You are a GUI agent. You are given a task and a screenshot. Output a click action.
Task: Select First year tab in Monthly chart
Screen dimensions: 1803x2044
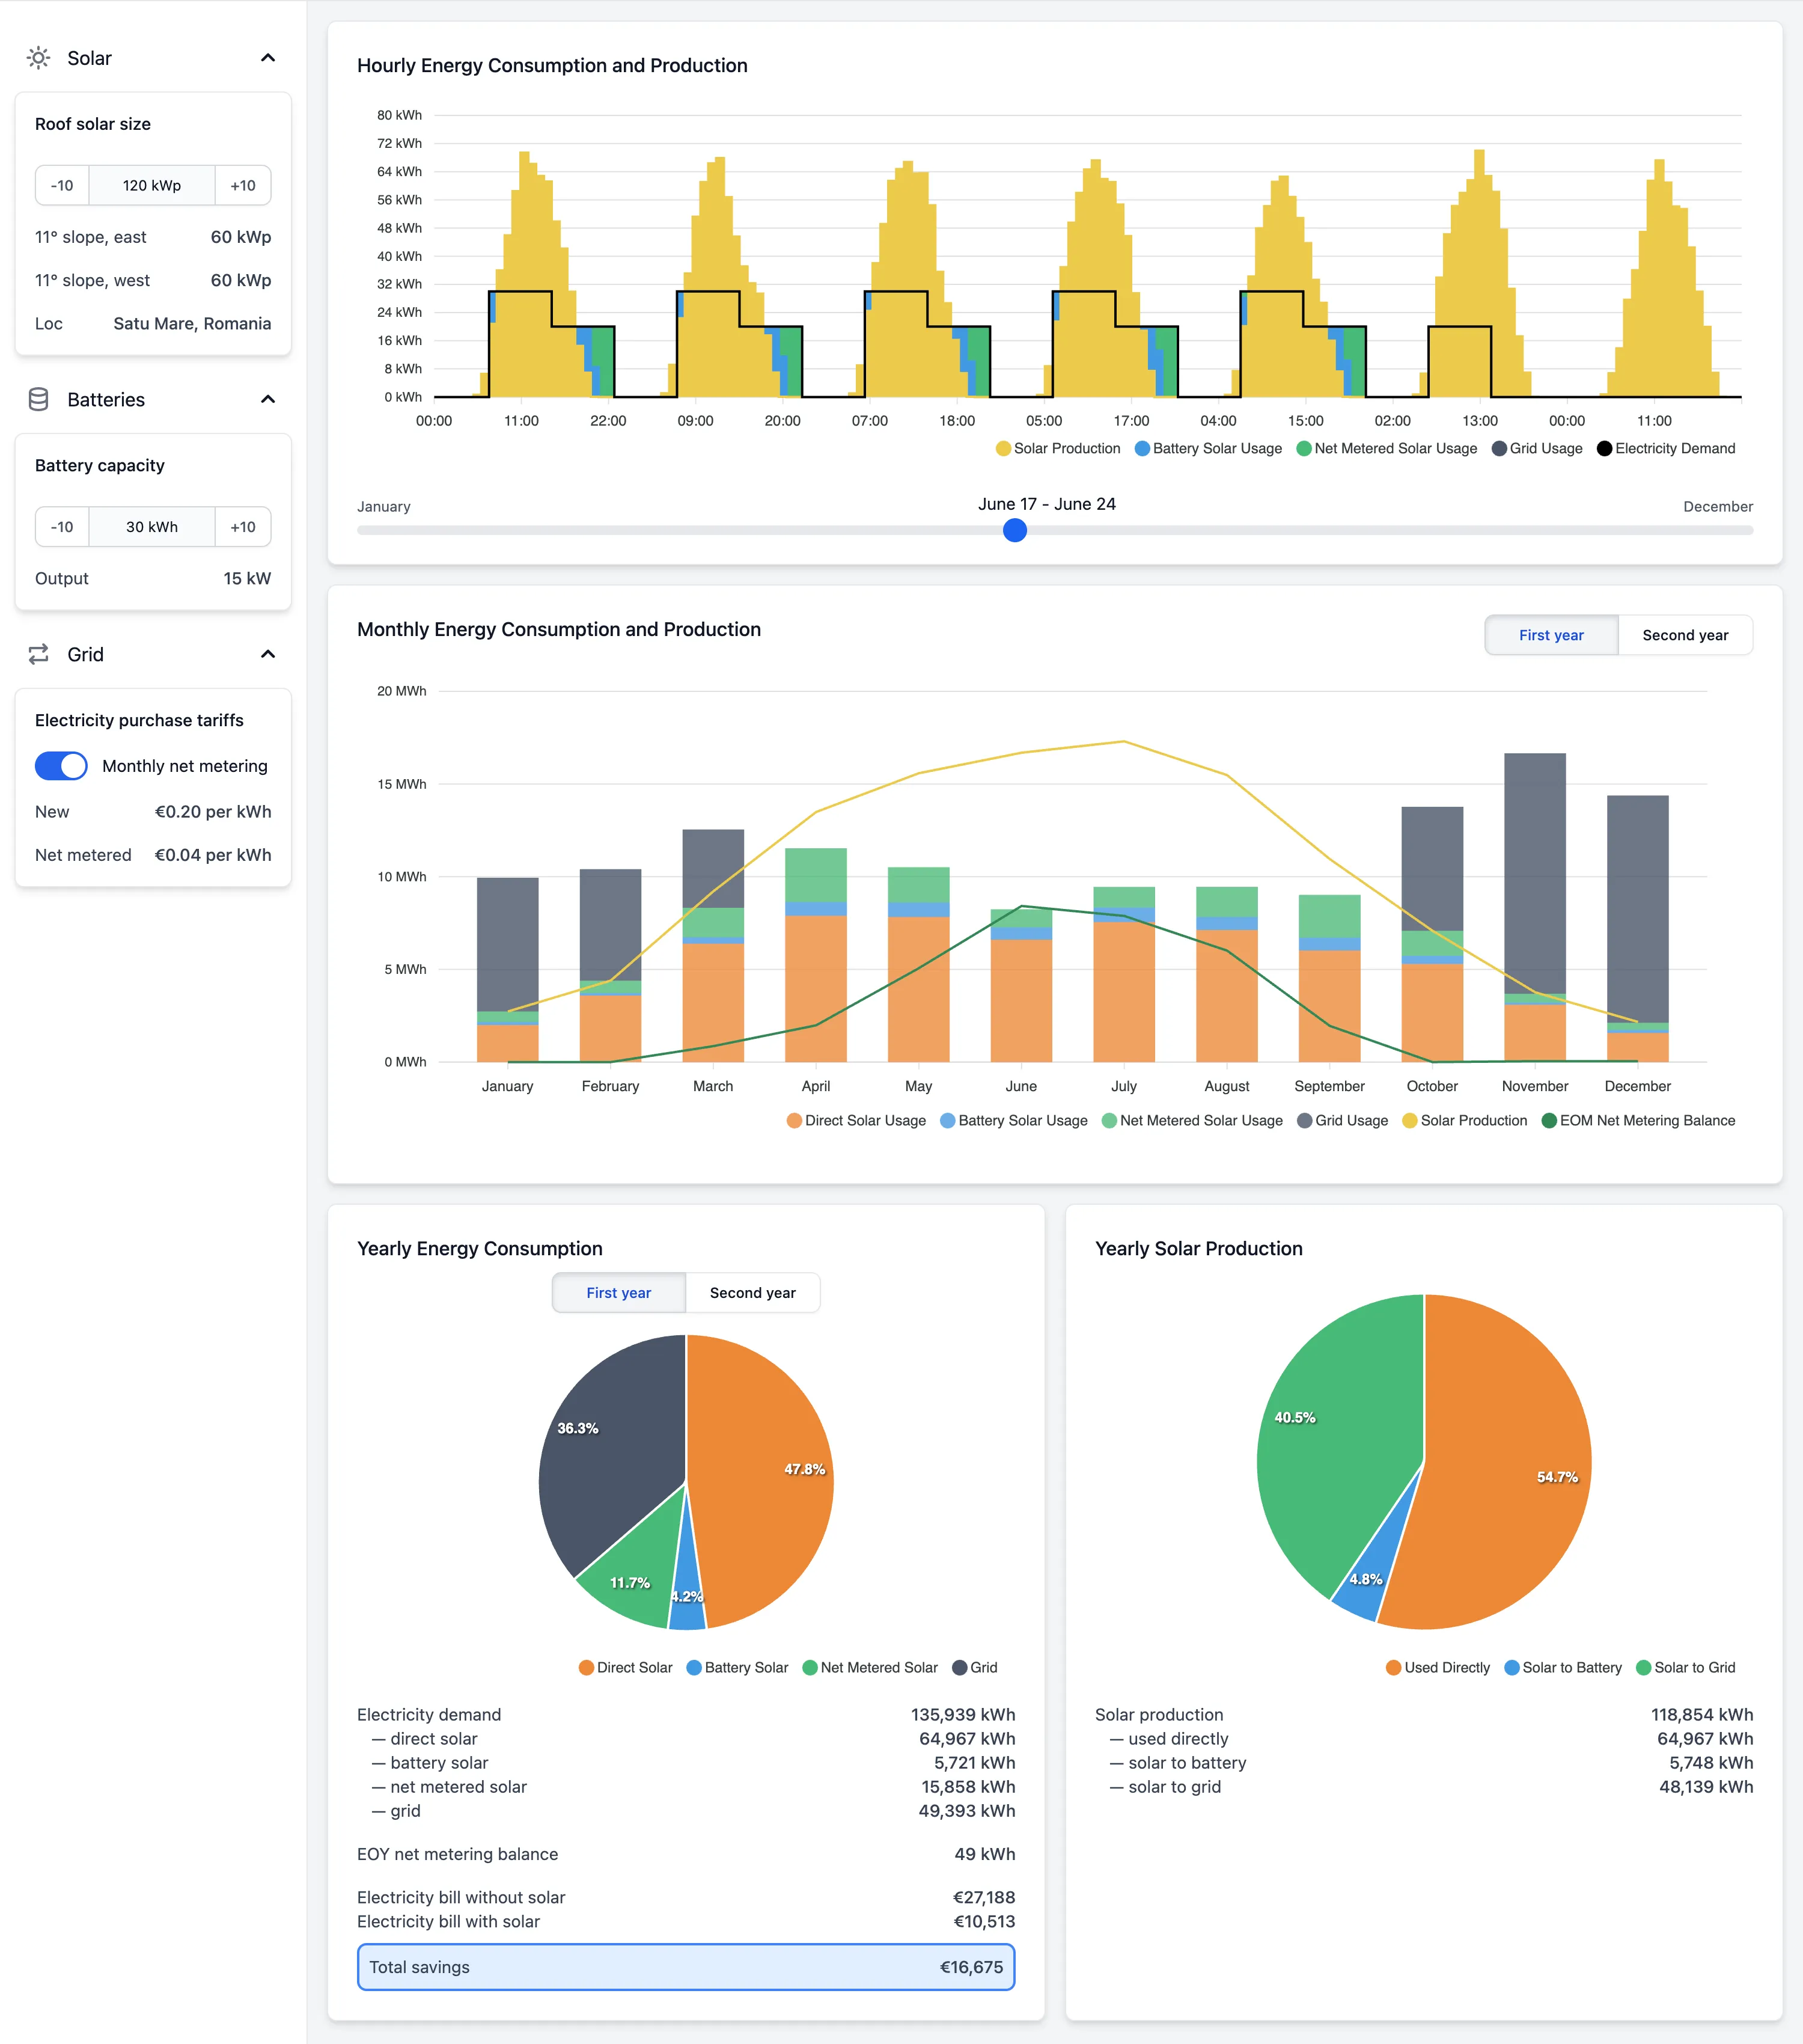(1551, 635)
